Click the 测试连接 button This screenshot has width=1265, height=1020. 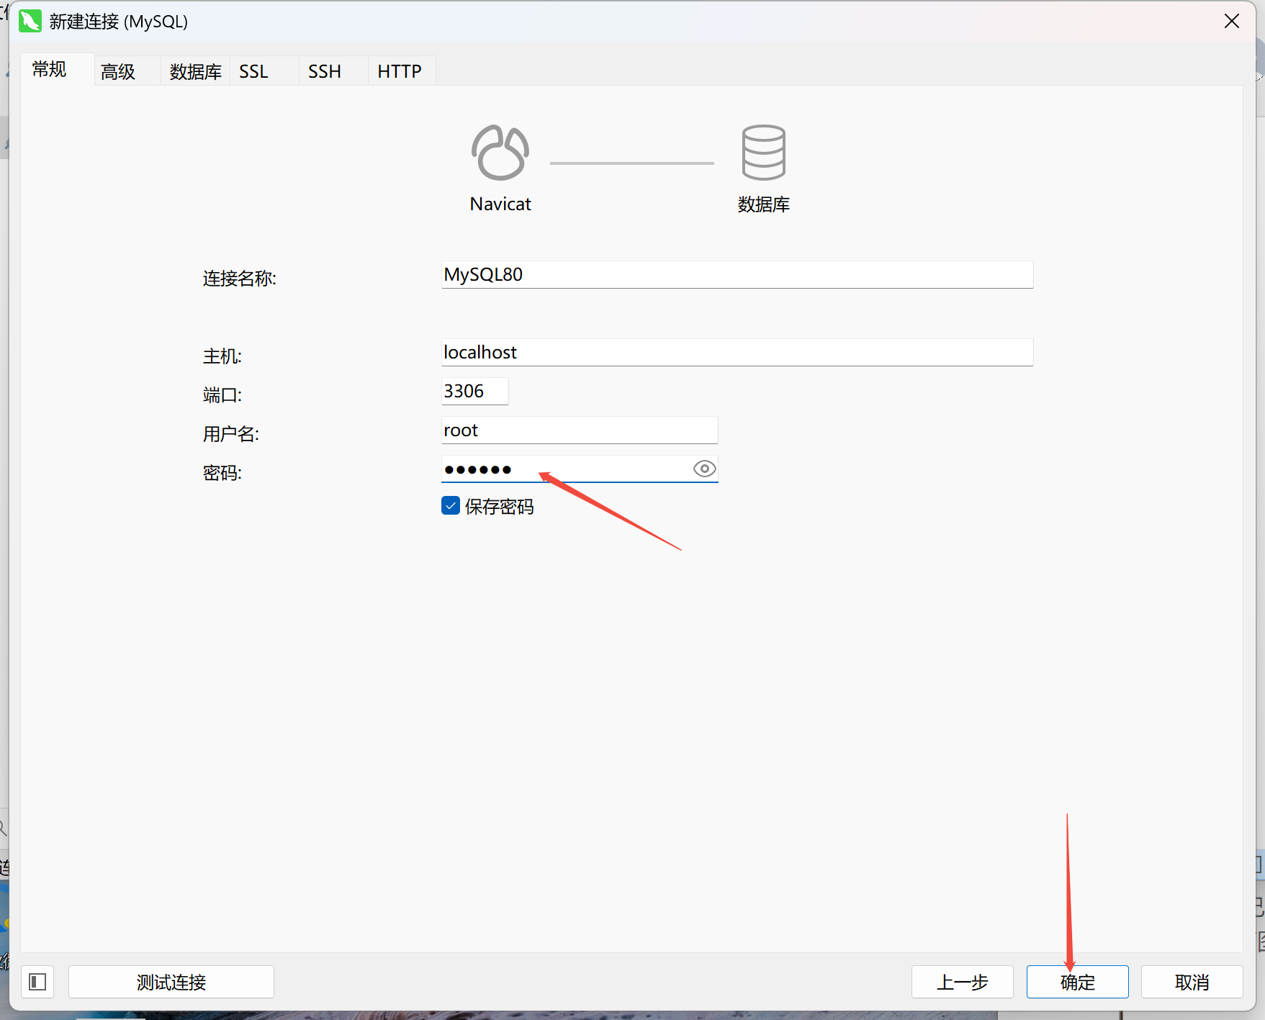[x=171, y=982]
